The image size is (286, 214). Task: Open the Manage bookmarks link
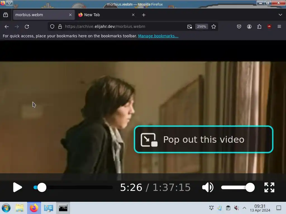(158, 36)
